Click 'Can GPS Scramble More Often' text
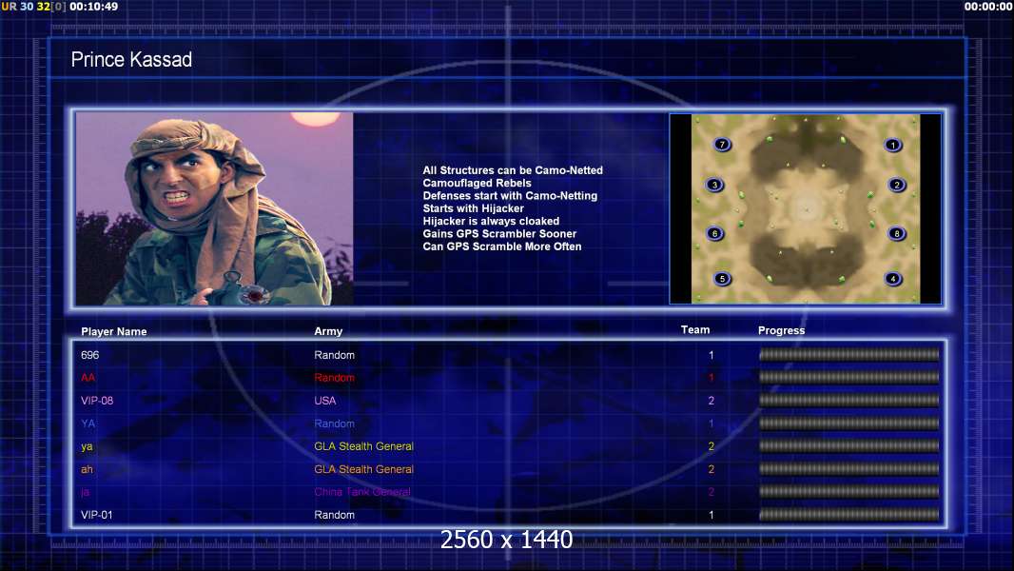Image resolution: width=1014 pixels, height=571 pixels. [x=502, y=246]
